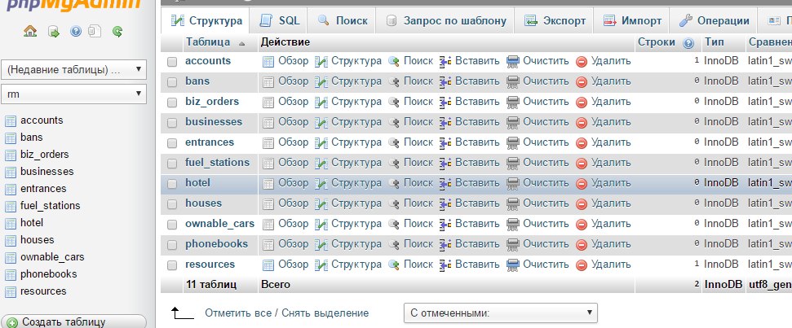Image resolution: width=792 pixels, height=328 pixels.
Task: Open structure icon for bans row
Action: [x=321, y=81]
